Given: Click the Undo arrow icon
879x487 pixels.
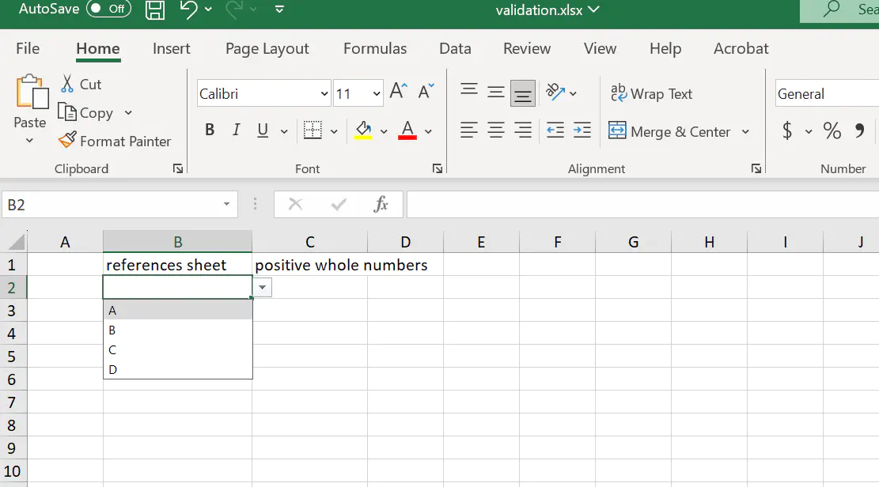Looking at the screenshot, I should [188, 9].
